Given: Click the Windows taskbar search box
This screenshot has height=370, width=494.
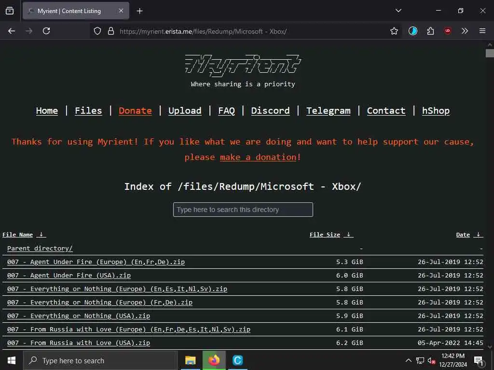Looking at the screenshot, I should pos(100,360).
